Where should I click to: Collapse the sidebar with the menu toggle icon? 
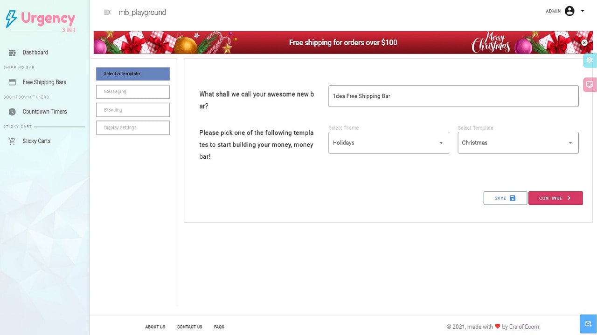[x=107, y=12]
